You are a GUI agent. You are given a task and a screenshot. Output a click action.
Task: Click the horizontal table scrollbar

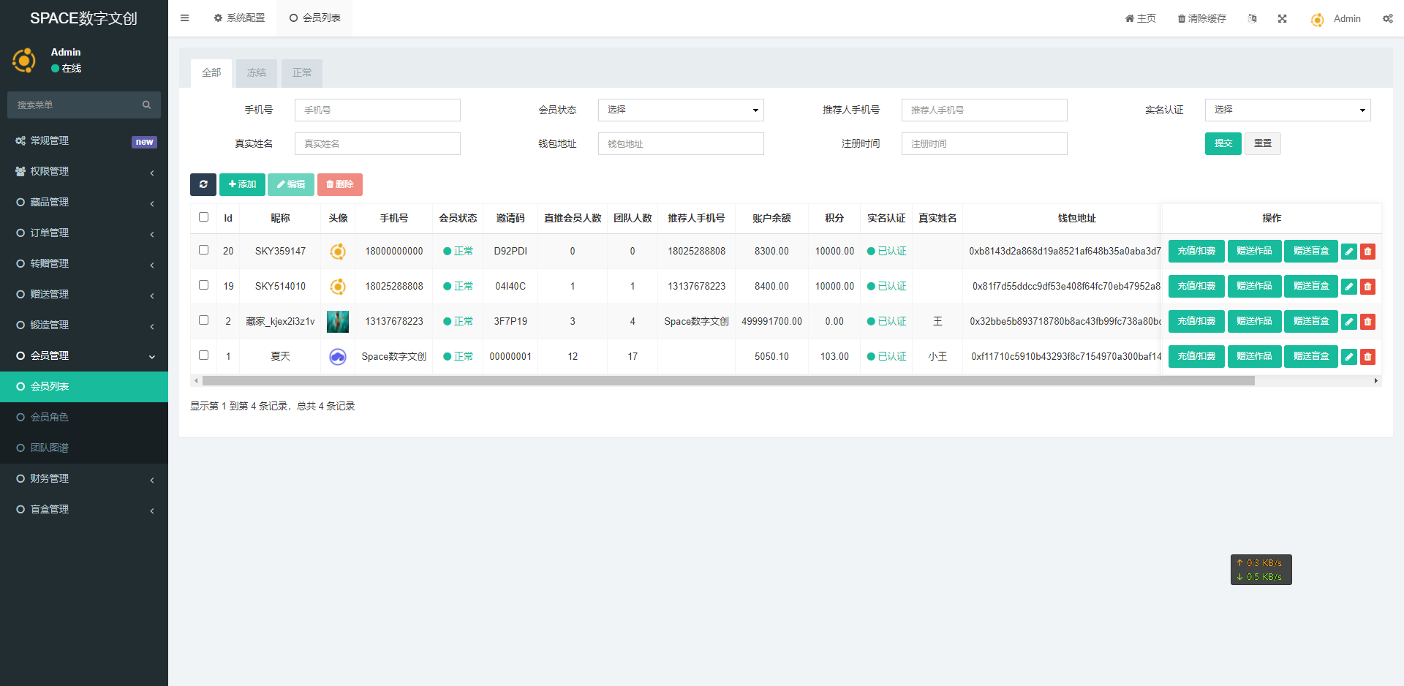point(728,381)
